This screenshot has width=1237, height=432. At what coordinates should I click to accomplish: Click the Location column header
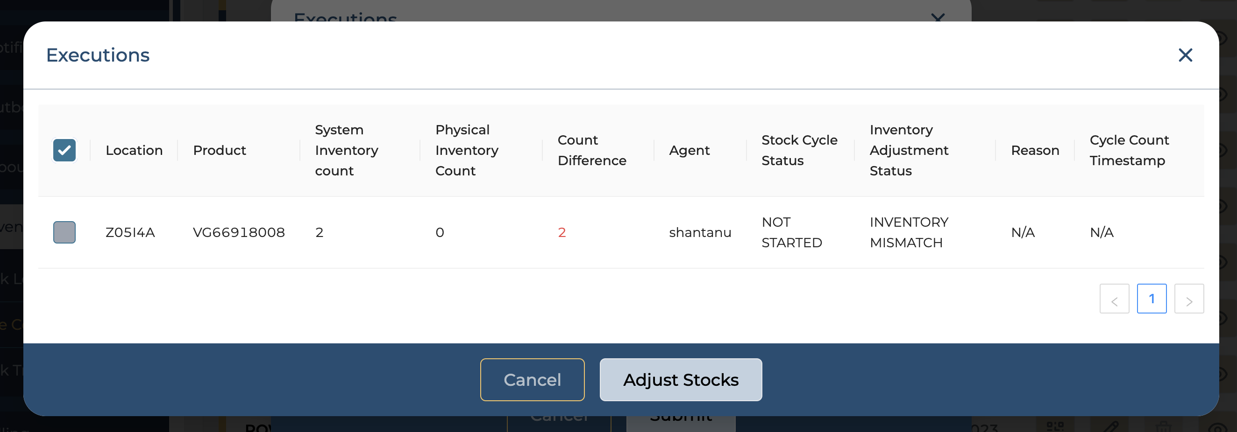(134, 151)
